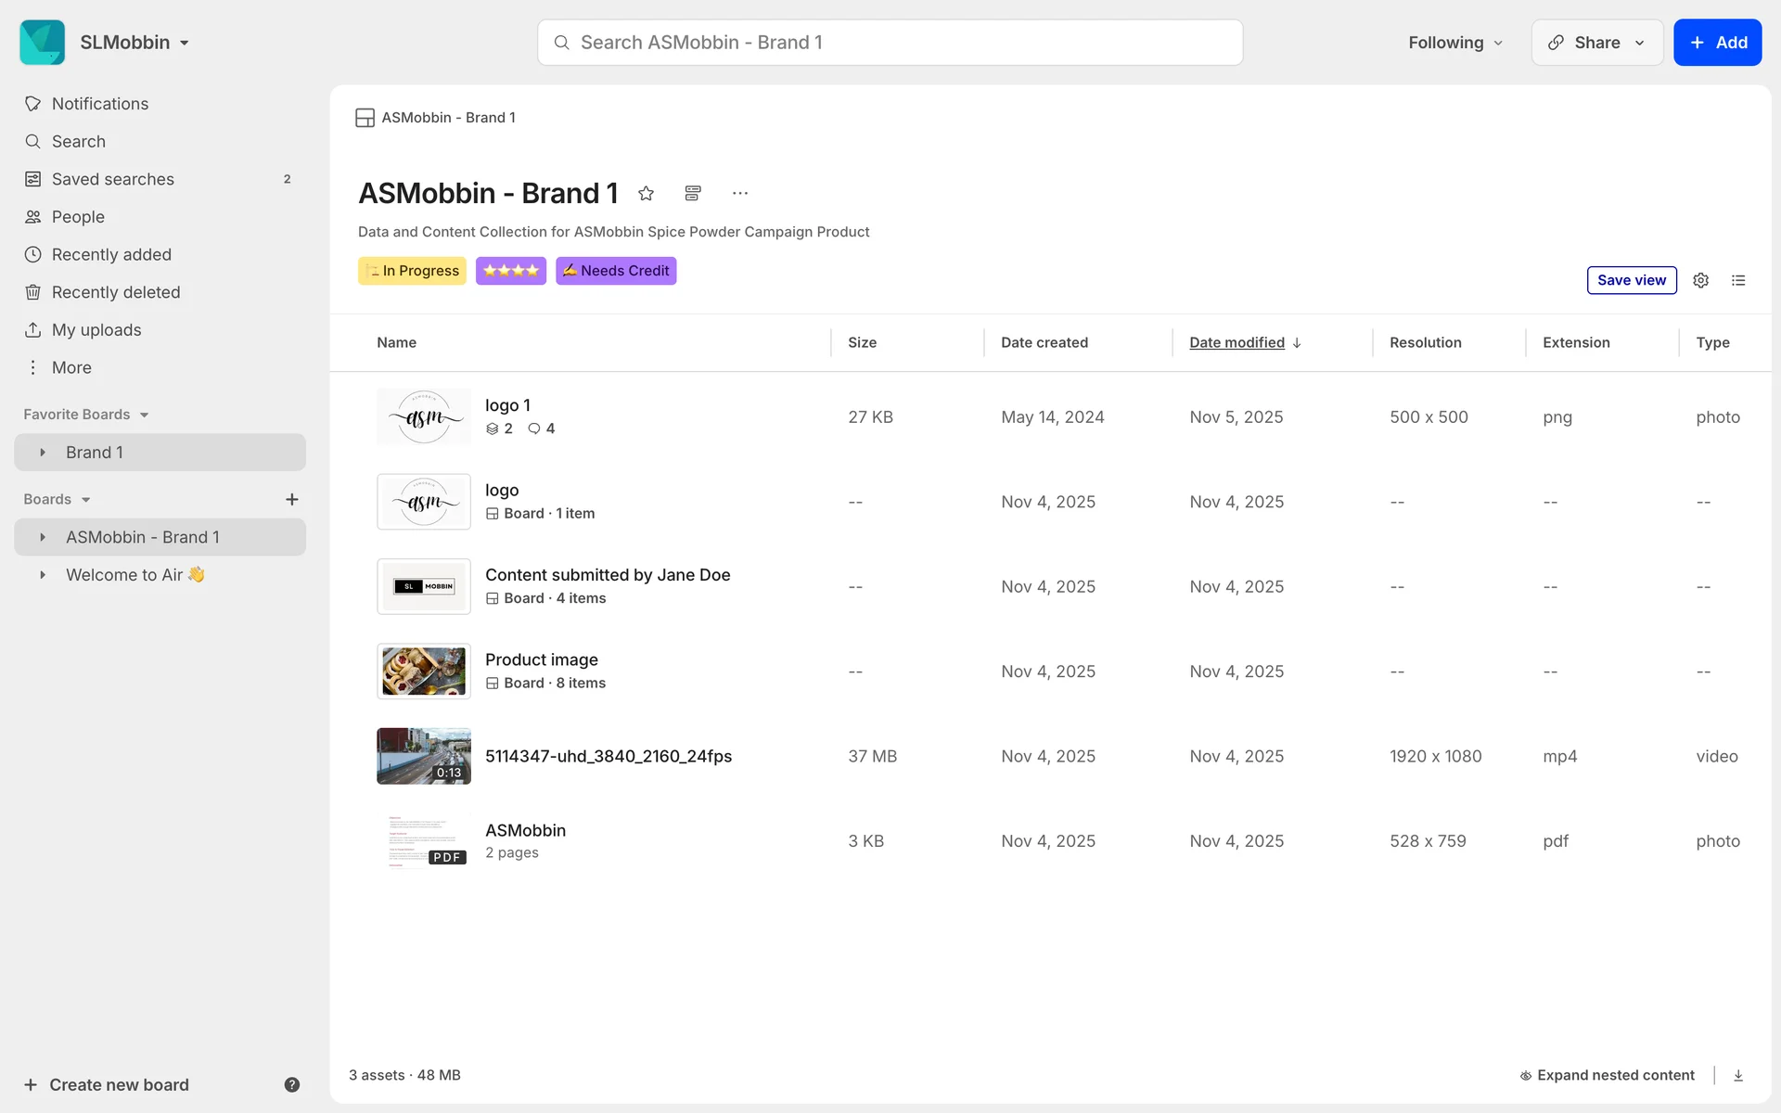Open Recently deleted in the sidebar

tap(116, 292)
